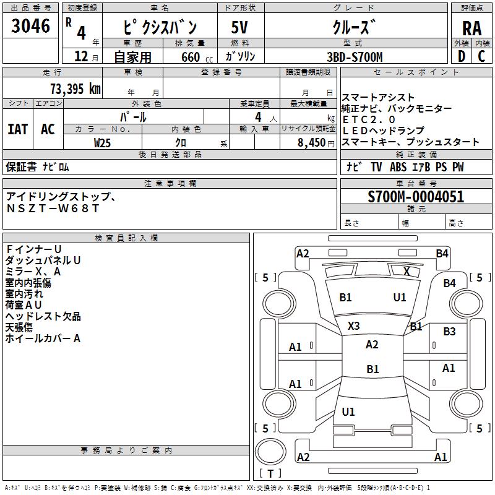Click the overall score RA
495x495 pixels.
(x=472, y=28)
